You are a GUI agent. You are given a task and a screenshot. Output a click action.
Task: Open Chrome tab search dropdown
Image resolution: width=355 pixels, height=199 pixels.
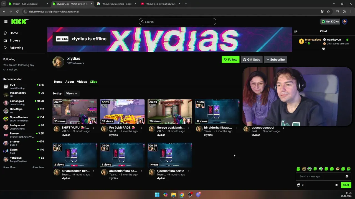4,4
